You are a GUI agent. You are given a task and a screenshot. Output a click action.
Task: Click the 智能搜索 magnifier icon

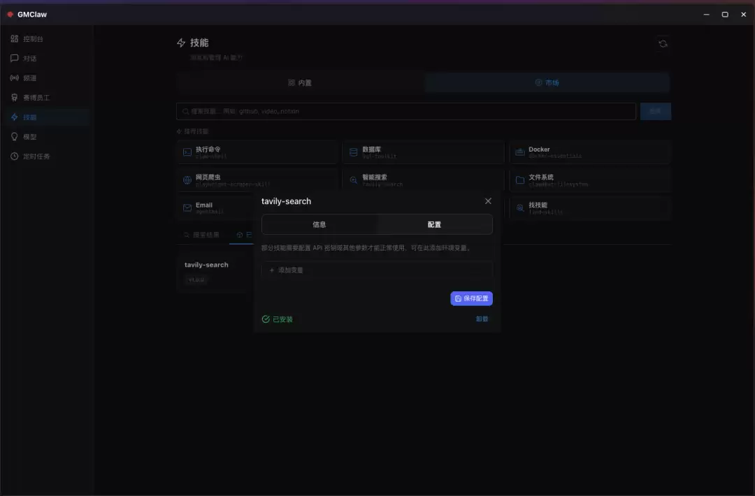[x=353, y=180]
